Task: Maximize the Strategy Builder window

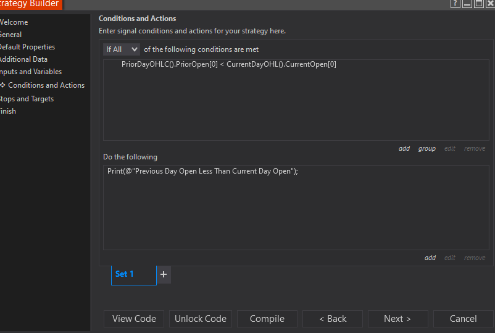Action: (x=478, y=4)
